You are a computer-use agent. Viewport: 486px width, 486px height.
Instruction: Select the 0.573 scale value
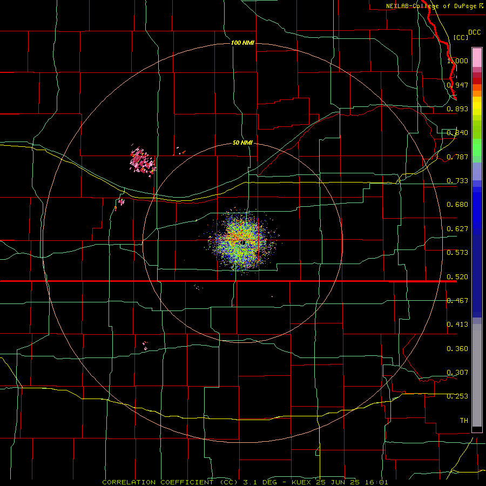click(457, 253)
